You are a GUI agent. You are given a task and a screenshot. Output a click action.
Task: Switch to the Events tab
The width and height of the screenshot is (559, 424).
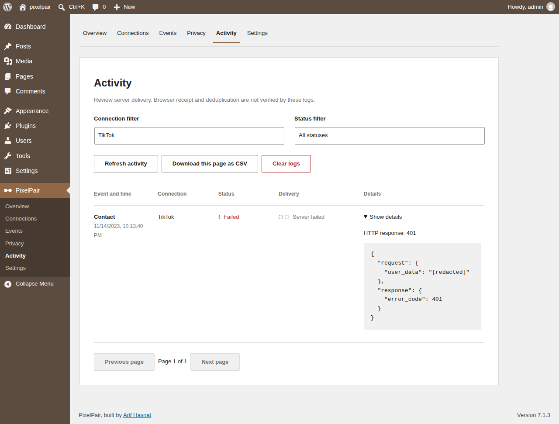pyautogui.click(x=168, y=33)
